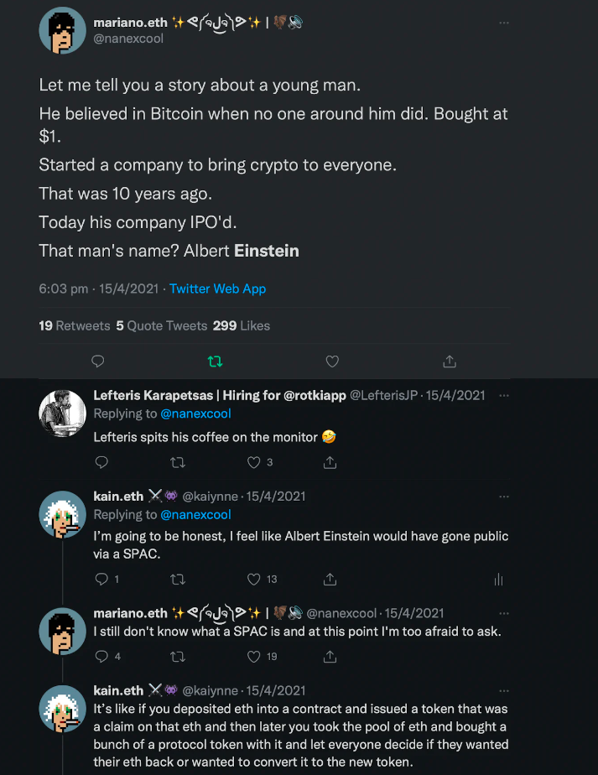Viewport: 598px width, 775px height.
Task: Toggle retweet on the main tweet
Action: (x=215, y=361)
